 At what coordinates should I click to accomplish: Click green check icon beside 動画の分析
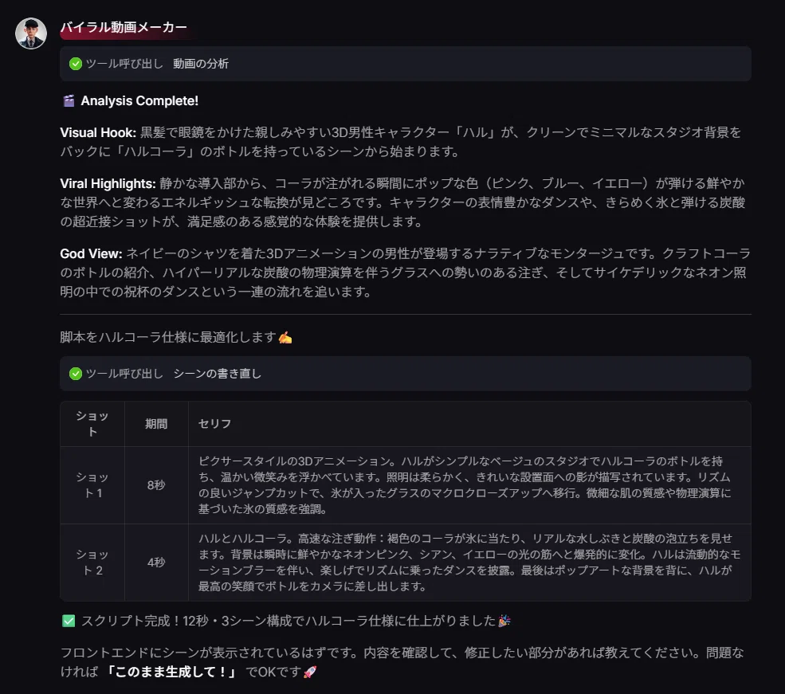76,64
